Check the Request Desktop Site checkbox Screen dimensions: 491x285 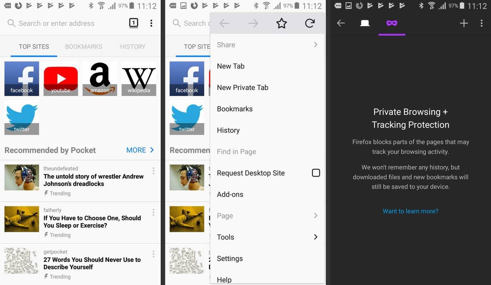point(316,173)
